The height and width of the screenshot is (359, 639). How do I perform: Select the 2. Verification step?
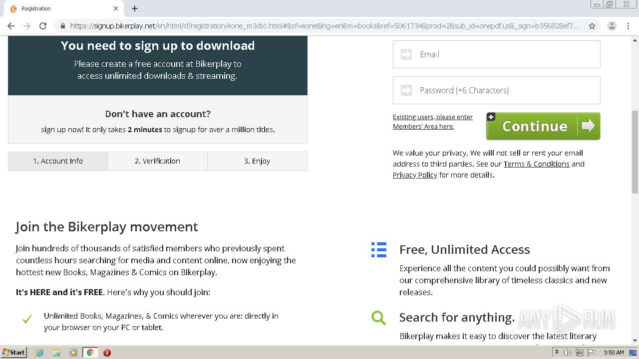tap(157, 161)
